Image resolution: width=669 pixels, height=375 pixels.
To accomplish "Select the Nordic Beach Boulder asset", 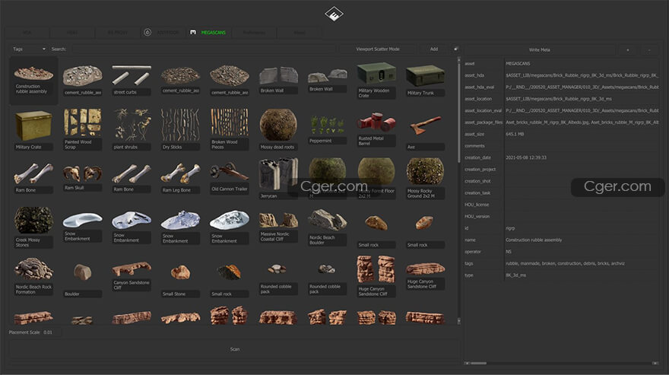I will click(x=327, y=227).
